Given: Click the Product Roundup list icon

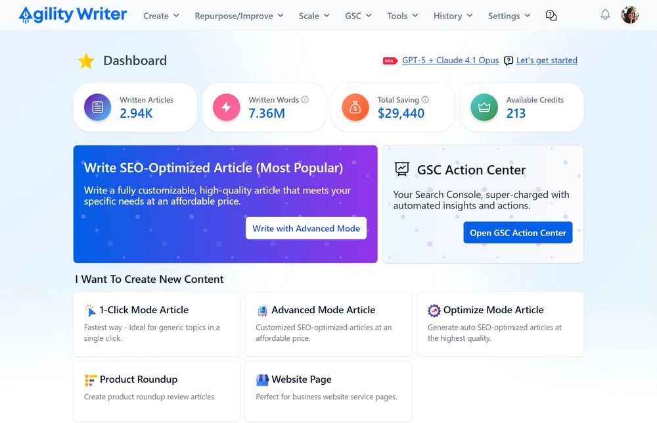Looking at the screenshot, I should [x=90, y=380].
